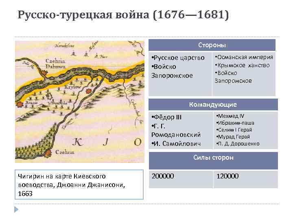Click the 'Мурад Герай' entry
Screen dimensions: 293x220
click(x=233, y=137)
